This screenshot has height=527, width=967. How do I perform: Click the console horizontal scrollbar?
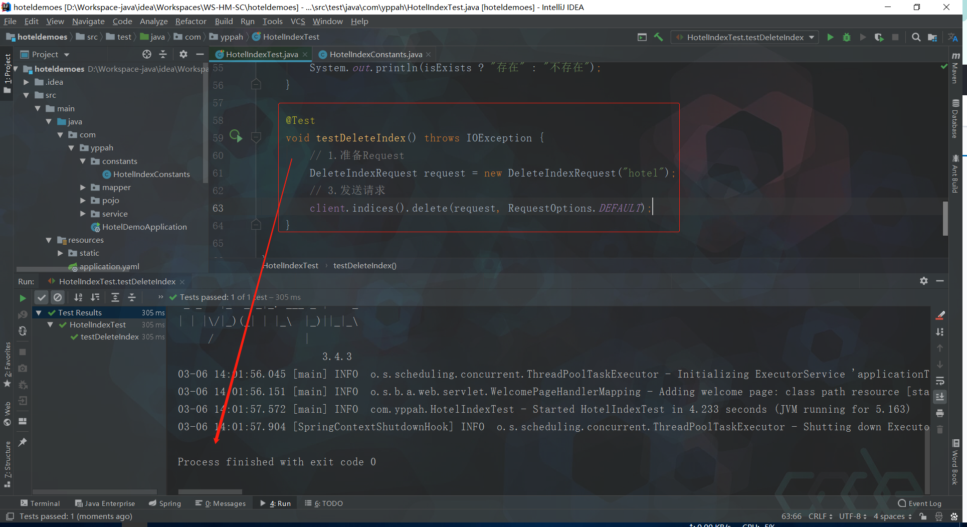click(x=210, y=492)
